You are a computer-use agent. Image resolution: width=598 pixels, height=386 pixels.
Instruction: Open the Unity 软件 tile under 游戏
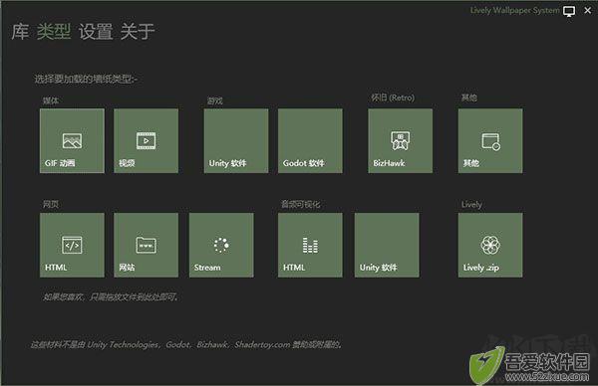coord(236,141)
